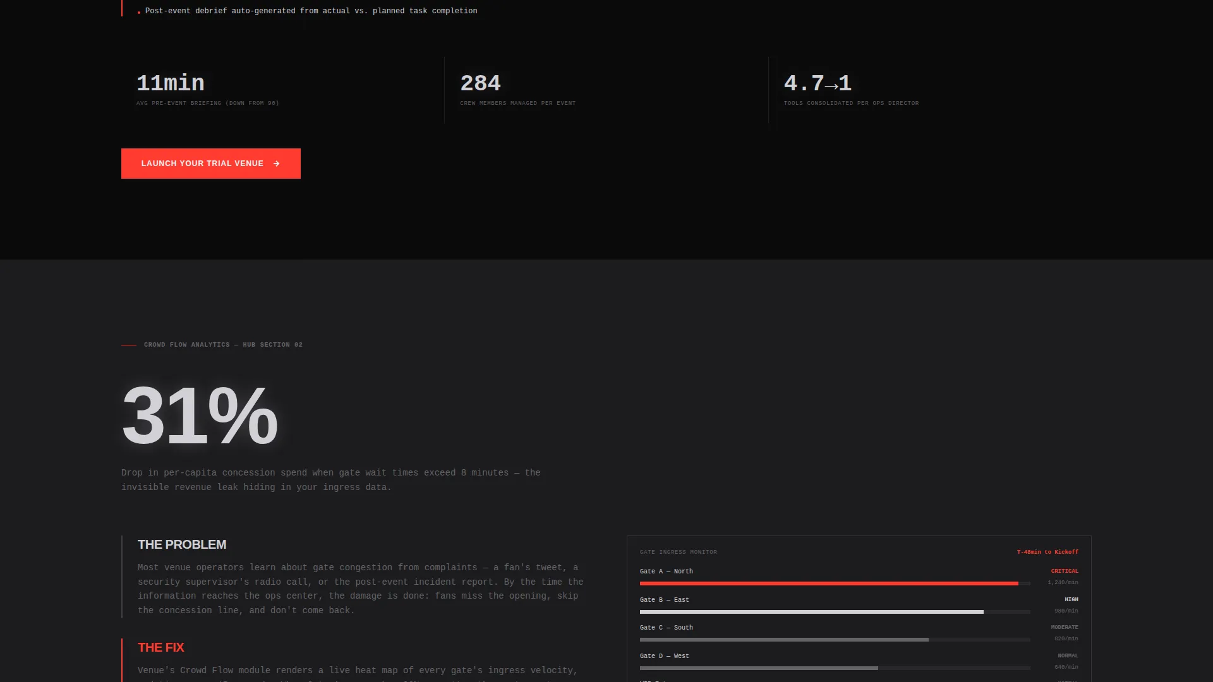The width and height of the screenshot is (1213, 682).
Task: Click the concession spend drop description paragraph
Action: tap(331, 480)
